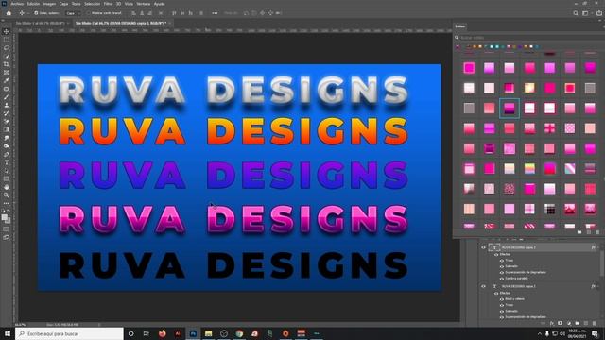
Task: Open Google Chrome from the taskbar
Action: pyautogui.click(x=239, y=333)
